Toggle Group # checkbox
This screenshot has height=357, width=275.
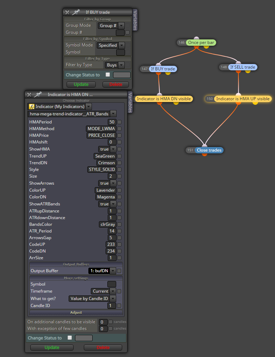pos(127,32)
